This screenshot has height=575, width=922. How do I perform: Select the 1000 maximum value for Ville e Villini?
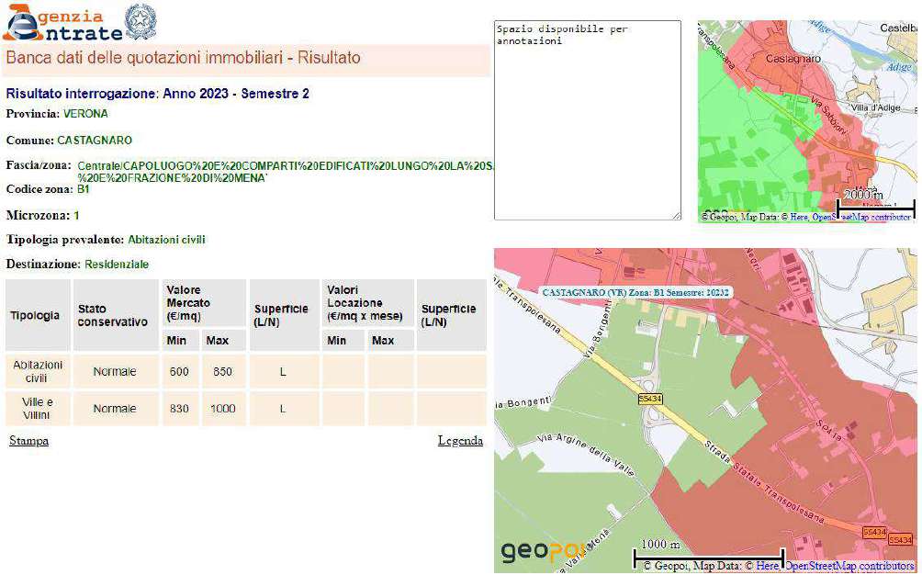[x=222, y=409]
